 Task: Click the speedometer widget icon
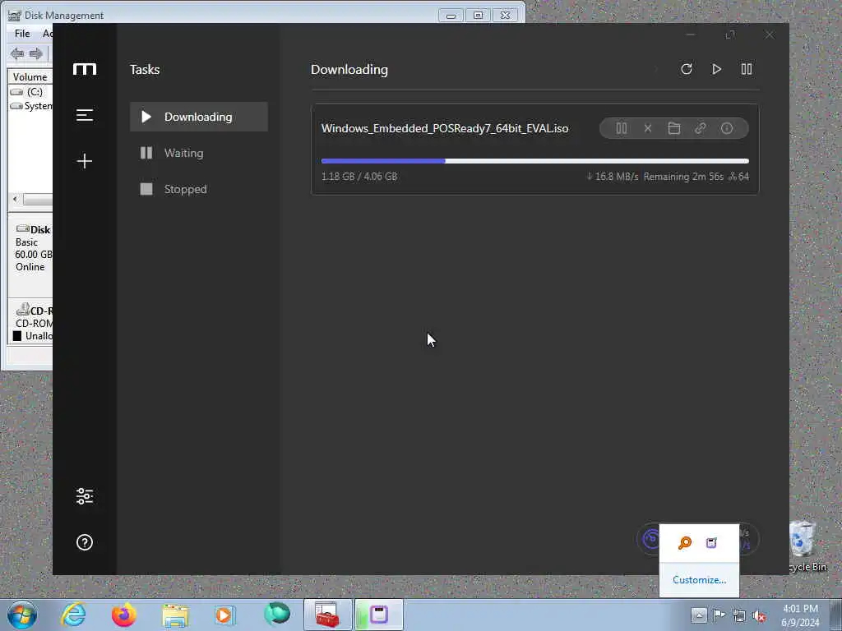pyautogui.click(x=651, y=539)
